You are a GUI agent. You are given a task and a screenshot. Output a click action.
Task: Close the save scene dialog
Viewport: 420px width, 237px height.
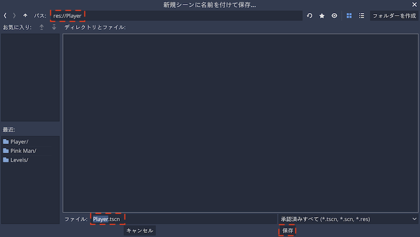(414, 5)
